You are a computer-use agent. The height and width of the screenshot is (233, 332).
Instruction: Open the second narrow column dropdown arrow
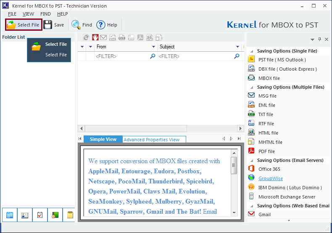coord(90,47)
